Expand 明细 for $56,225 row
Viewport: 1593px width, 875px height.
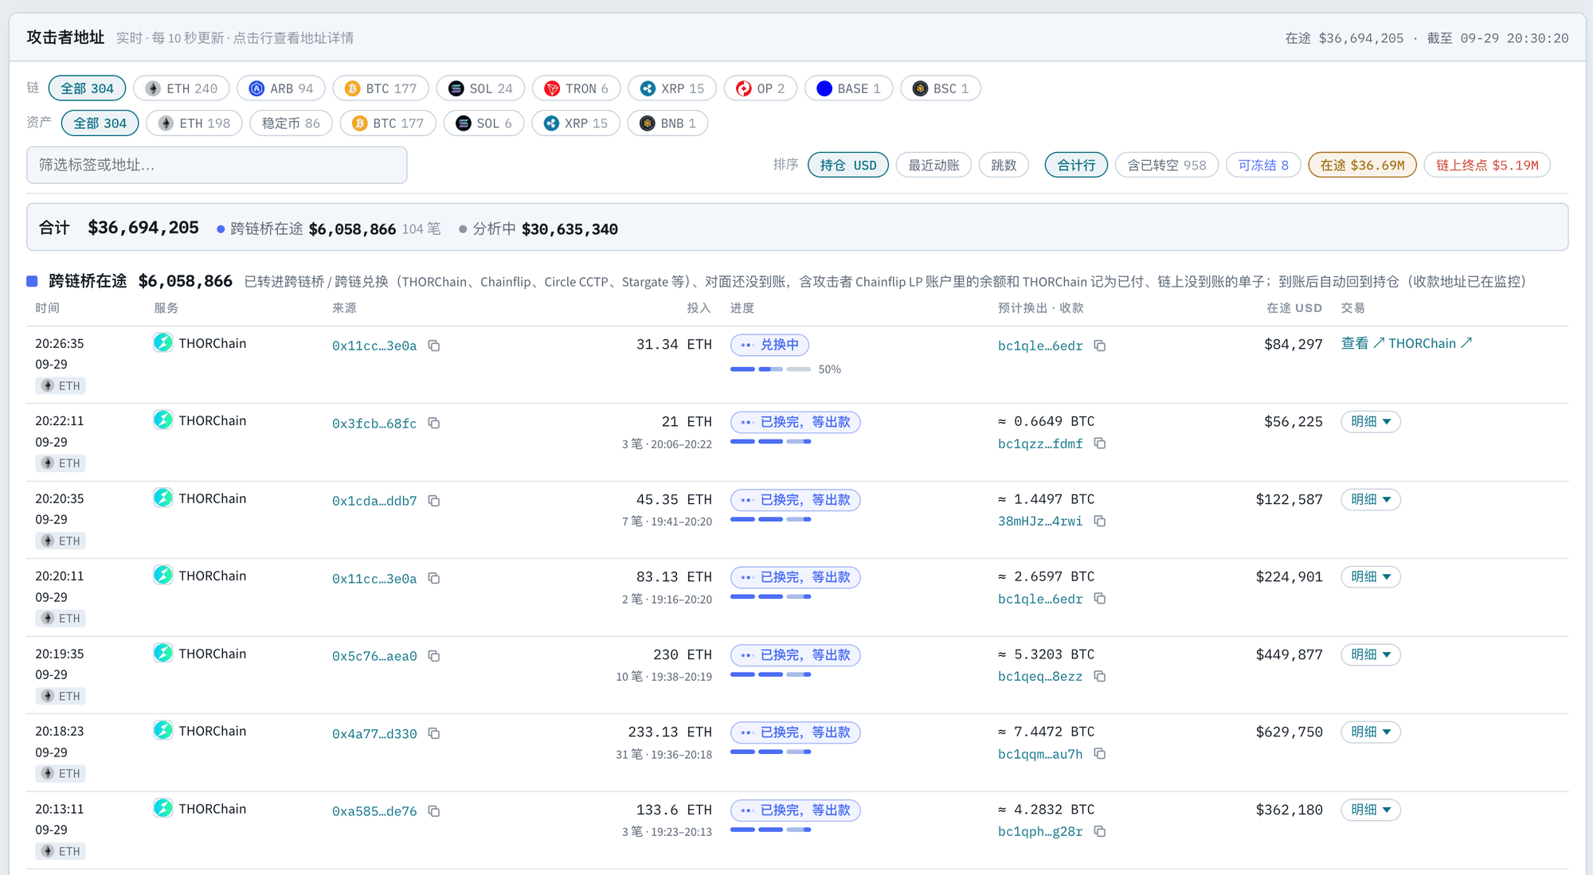[1371, 421]
